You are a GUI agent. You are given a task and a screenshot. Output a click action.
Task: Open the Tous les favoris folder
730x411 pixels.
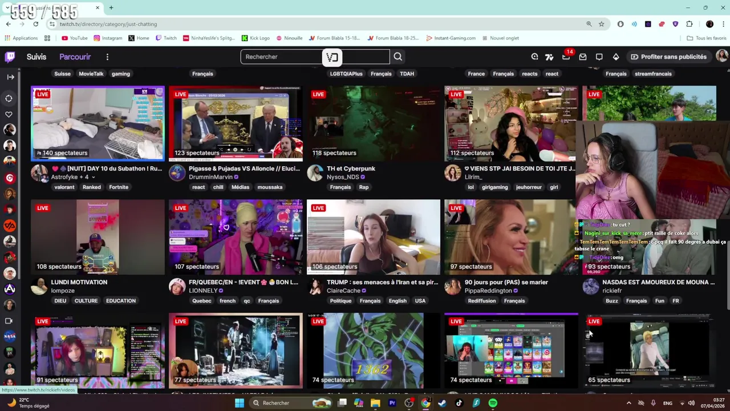[x=707, y=38]
